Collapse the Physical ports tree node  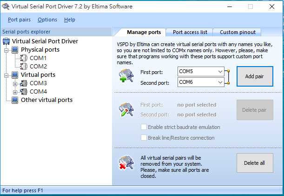[7, 50]
